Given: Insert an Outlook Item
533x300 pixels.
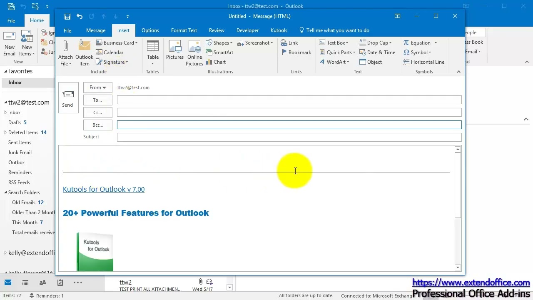Looking at the screenshot, I should 85,53.
